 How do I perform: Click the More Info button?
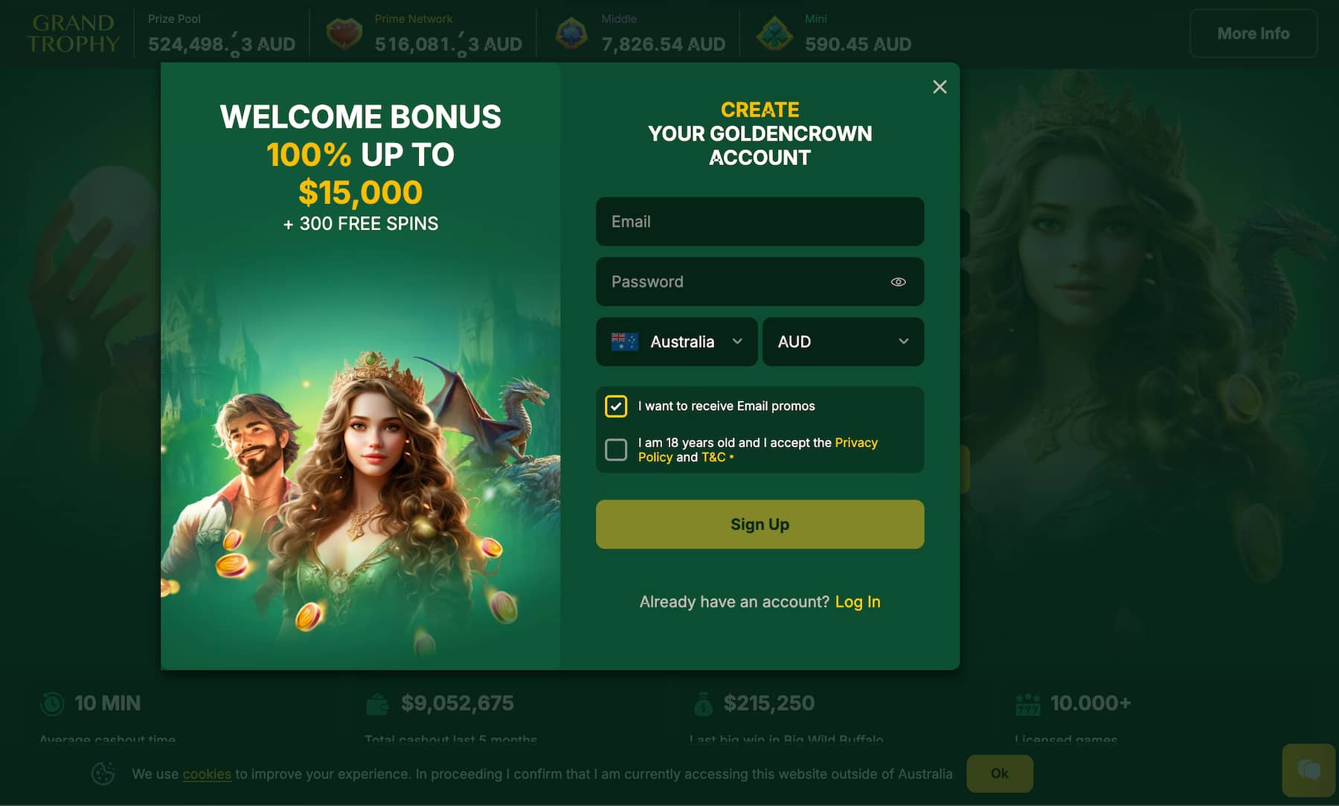pyautogui.click(x=1253, y=33)
